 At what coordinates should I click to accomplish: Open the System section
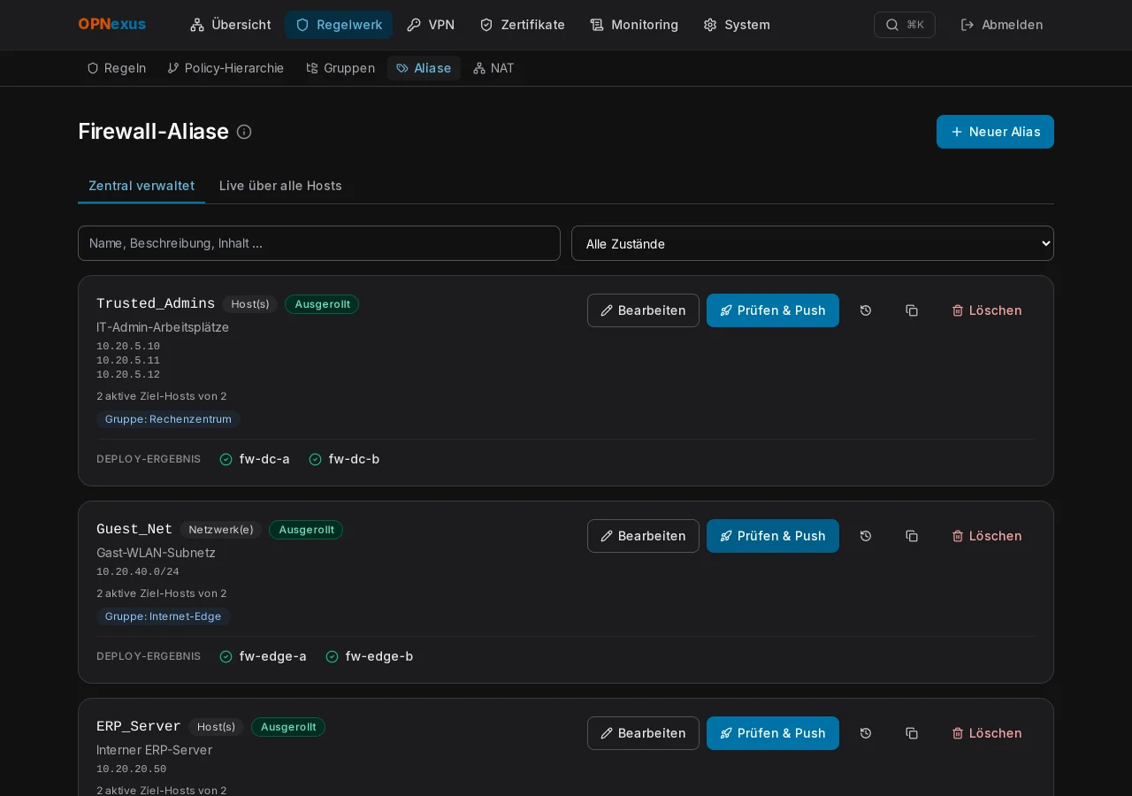(737, 25)
